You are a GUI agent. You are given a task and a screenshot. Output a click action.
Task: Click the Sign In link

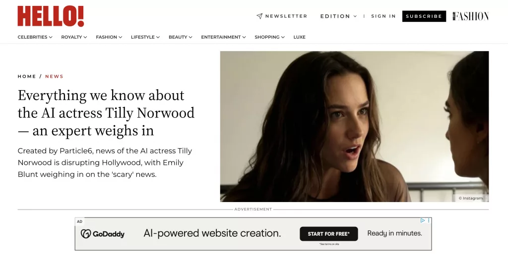point(383,16)
